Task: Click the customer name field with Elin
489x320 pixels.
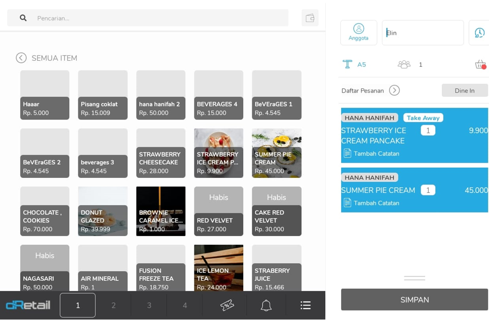Action: point(423,33)
